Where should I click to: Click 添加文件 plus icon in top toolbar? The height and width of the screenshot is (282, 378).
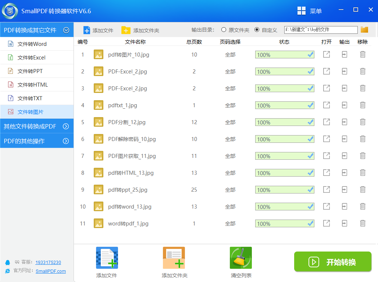[x=86, y=30]
